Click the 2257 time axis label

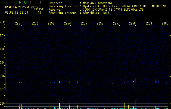click(x=116, y=23)
